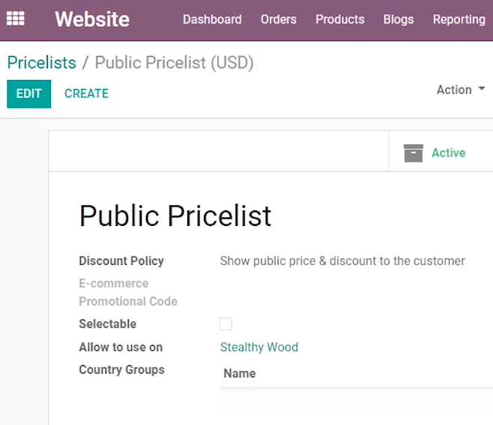Click the archive box icon

(413, 153)
